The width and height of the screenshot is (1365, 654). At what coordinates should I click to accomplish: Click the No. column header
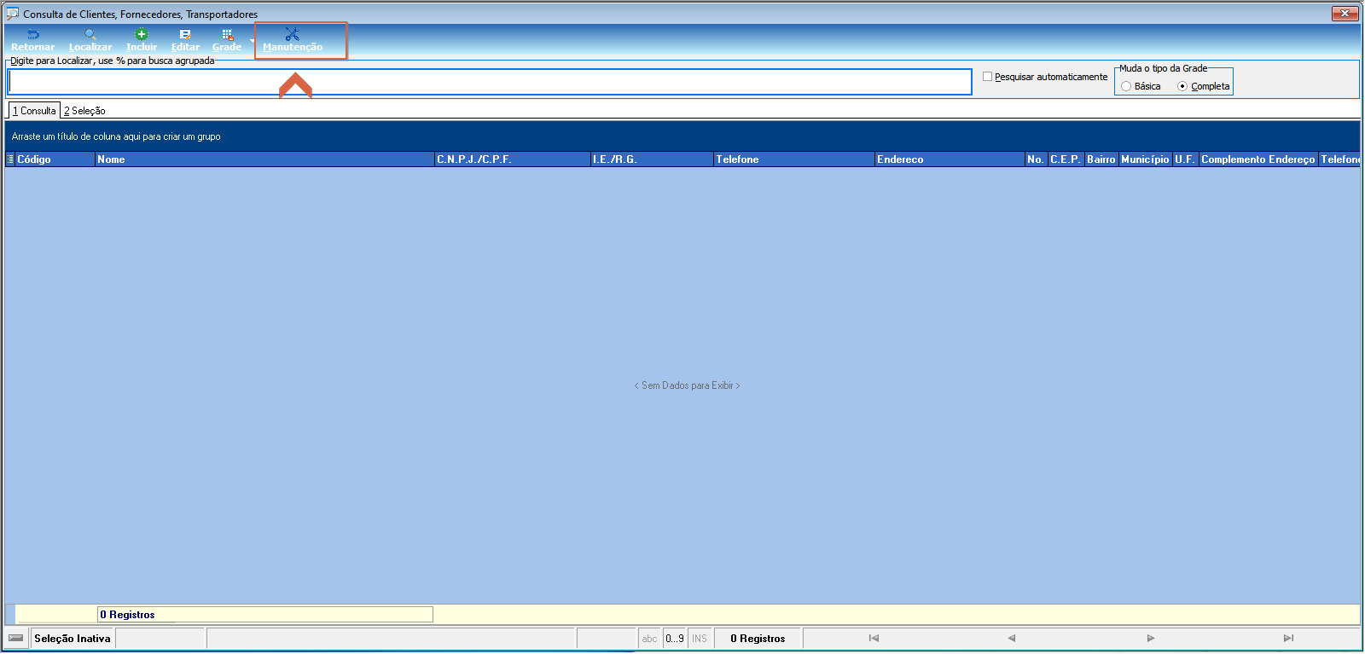pyautogui.click(x=1036, y=159)
